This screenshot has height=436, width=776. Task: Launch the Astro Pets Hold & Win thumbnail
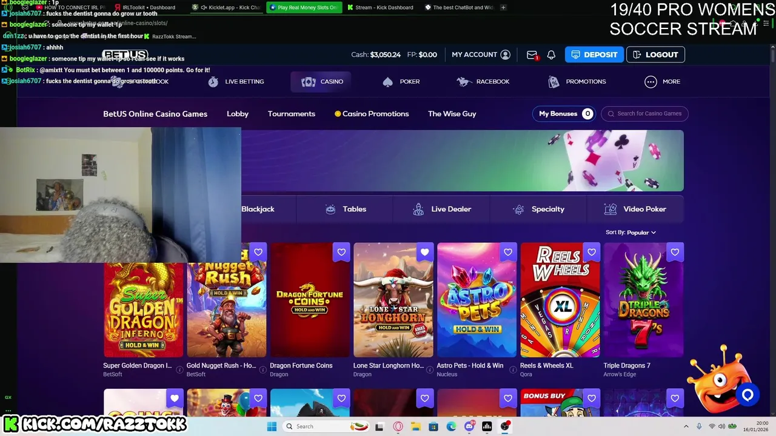pyautogui.click(x=477, y=300)
